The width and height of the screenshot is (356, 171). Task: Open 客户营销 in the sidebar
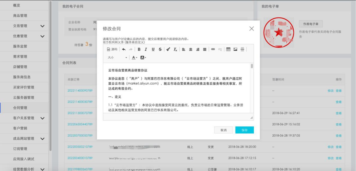pyautogui.click(x=20, y=128)
